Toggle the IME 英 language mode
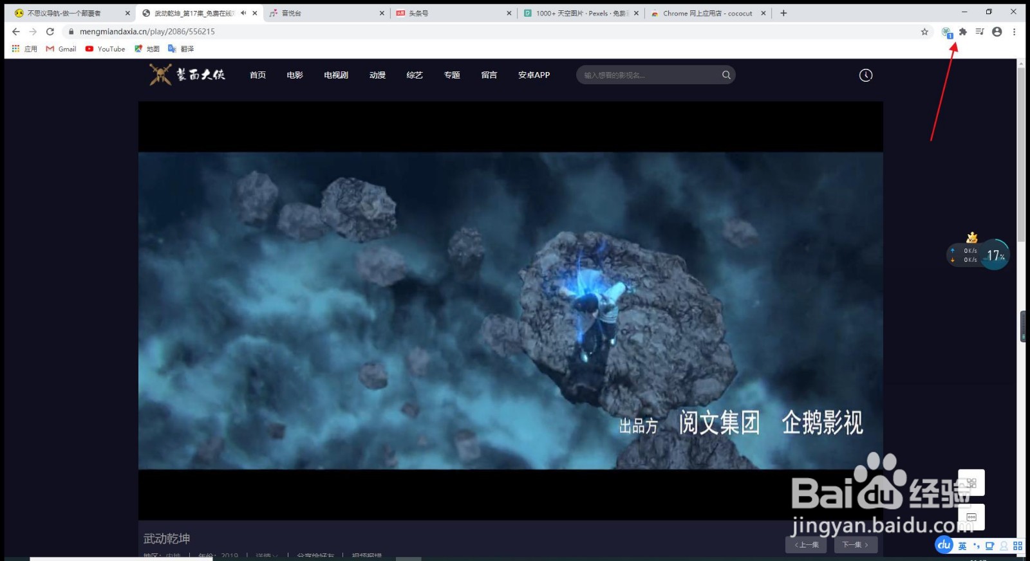The height and width of the screenshot is (561, 1030). click(x=962, y=546)
